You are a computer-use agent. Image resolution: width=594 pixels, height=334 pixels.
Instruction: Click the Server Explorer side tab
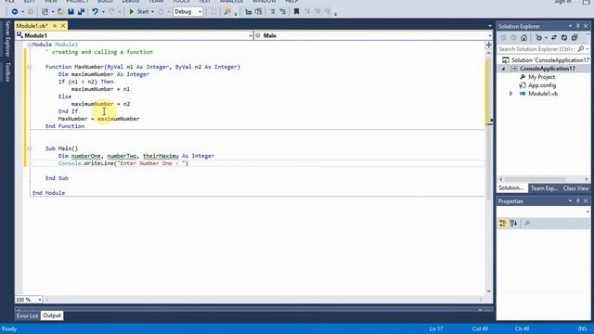[x=6, y=39]
